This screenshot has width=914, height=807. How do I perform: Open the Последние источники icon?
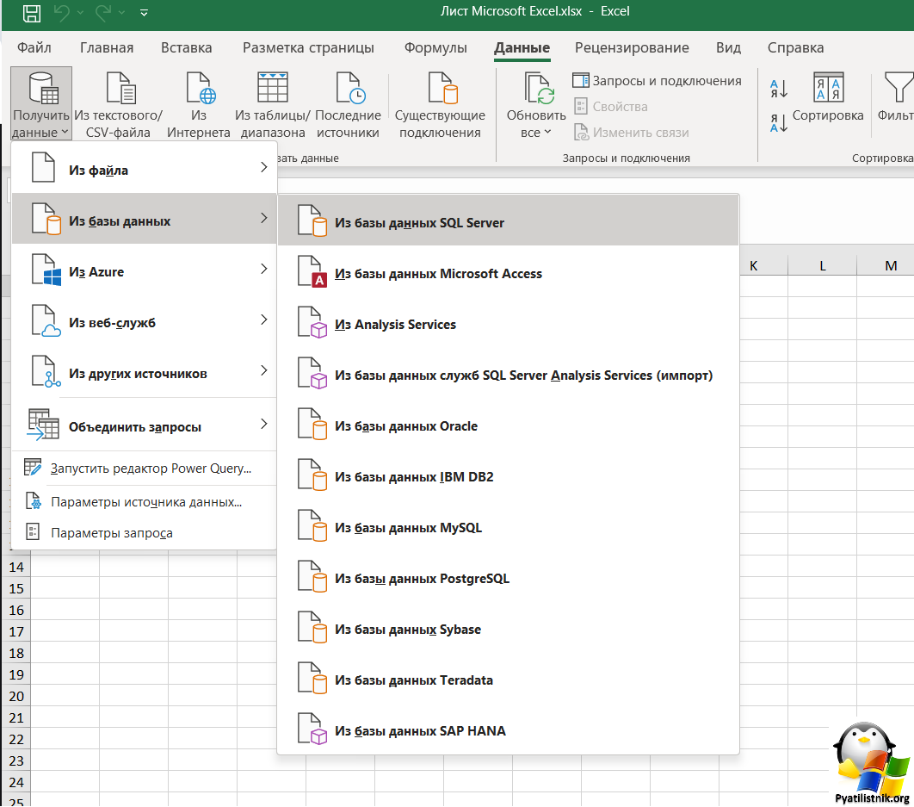pyautogui.click(x=350, y=88)
